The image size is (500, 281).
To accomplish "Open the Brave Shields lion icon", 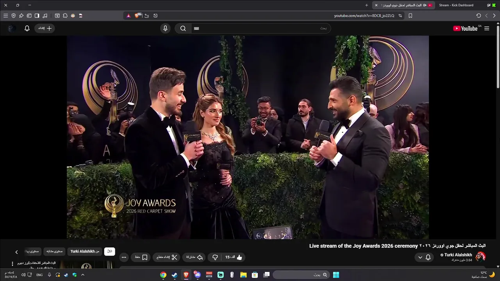I will (137, 16).
